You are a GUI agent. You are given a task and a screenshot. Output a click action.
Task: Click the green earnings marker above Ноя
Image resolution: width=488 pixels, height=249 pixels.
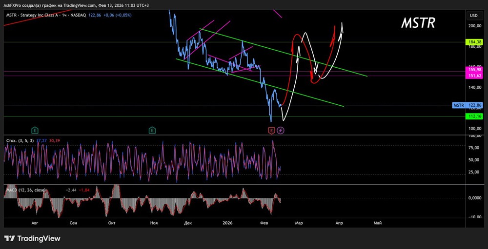pos(152,130)
